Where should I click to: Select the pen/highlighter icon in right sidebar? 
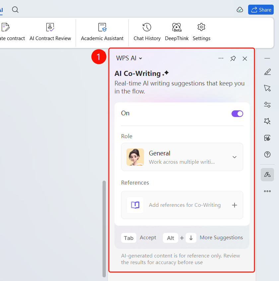[x=267, y=72]
